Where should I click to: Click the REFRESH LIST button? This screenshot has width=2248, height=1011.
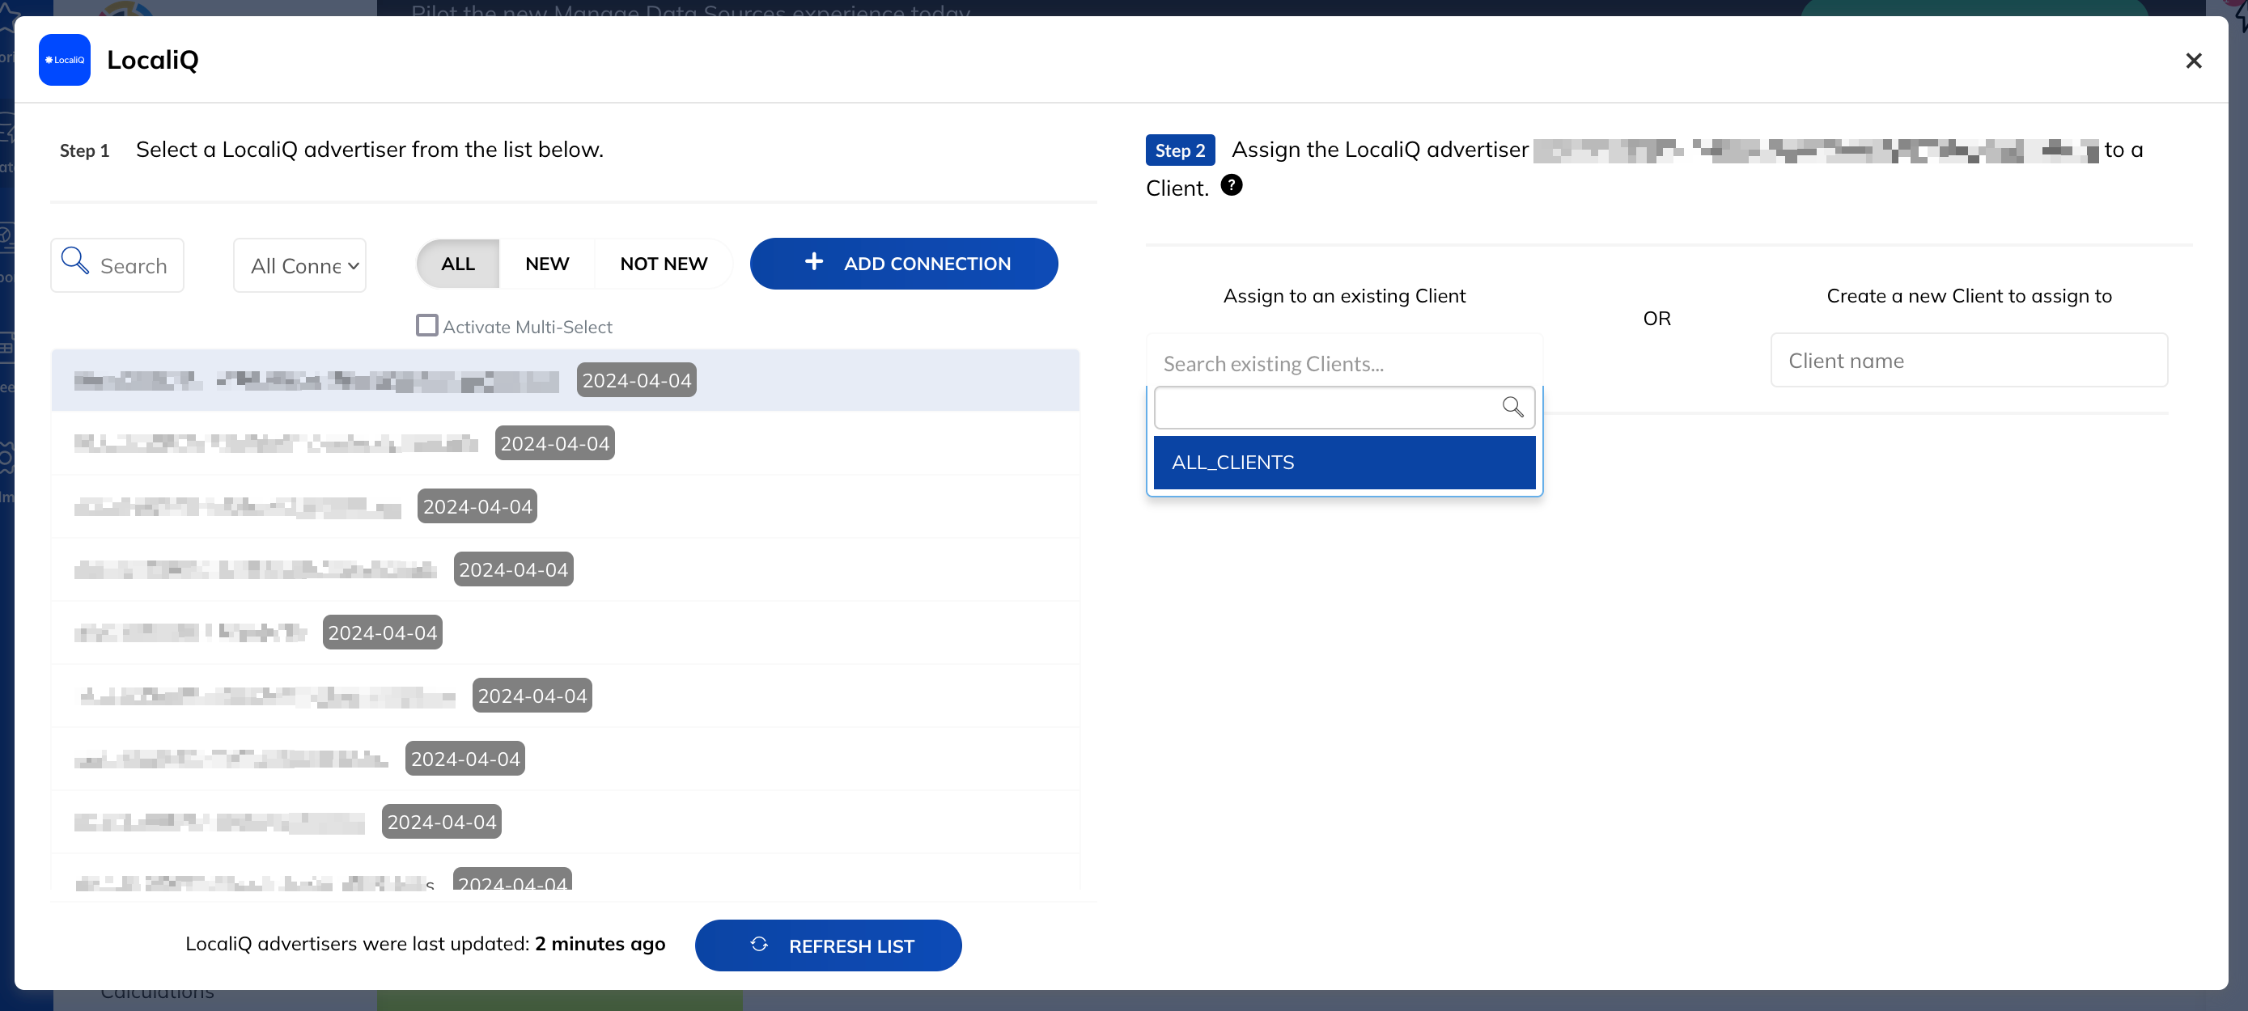828,945
